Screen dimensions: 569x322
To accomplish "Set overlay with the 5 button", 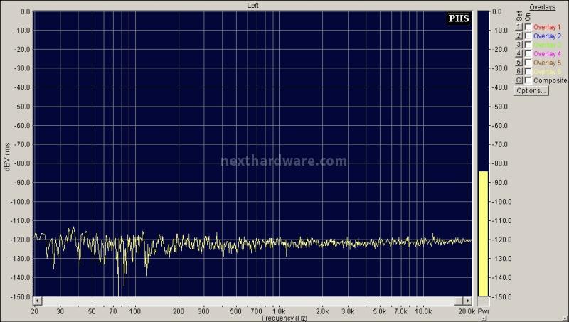I will pos(519,63).
